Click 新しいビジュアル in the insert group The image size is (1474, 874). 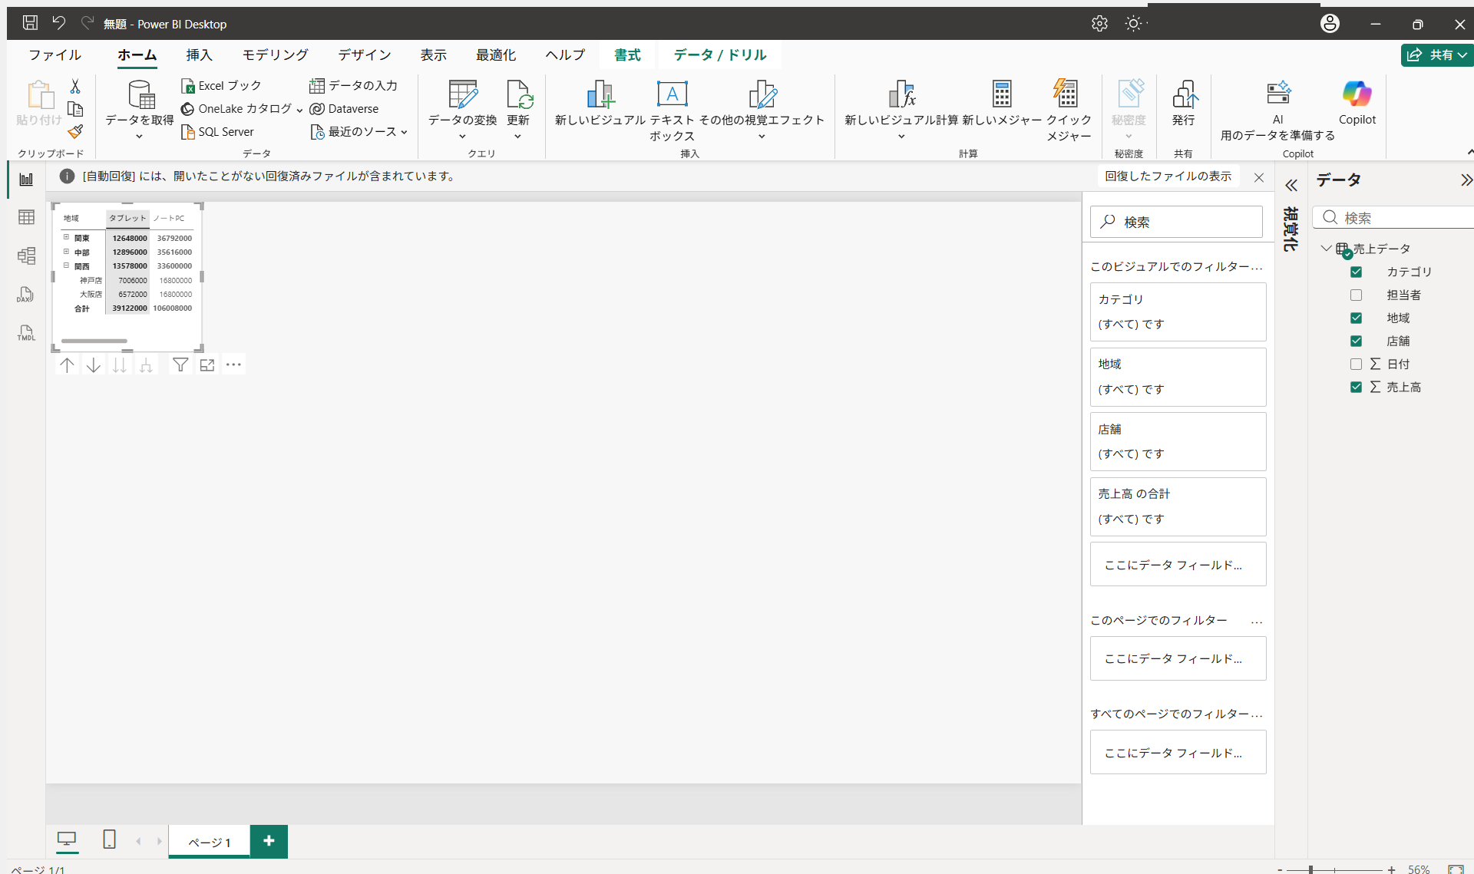coord(600,104)
